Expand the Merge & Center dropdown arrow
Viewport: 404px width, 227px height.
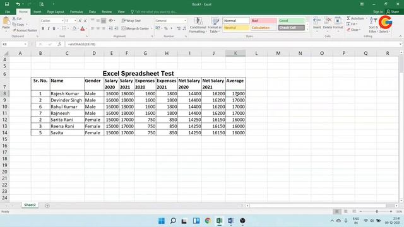coord(151,28)
